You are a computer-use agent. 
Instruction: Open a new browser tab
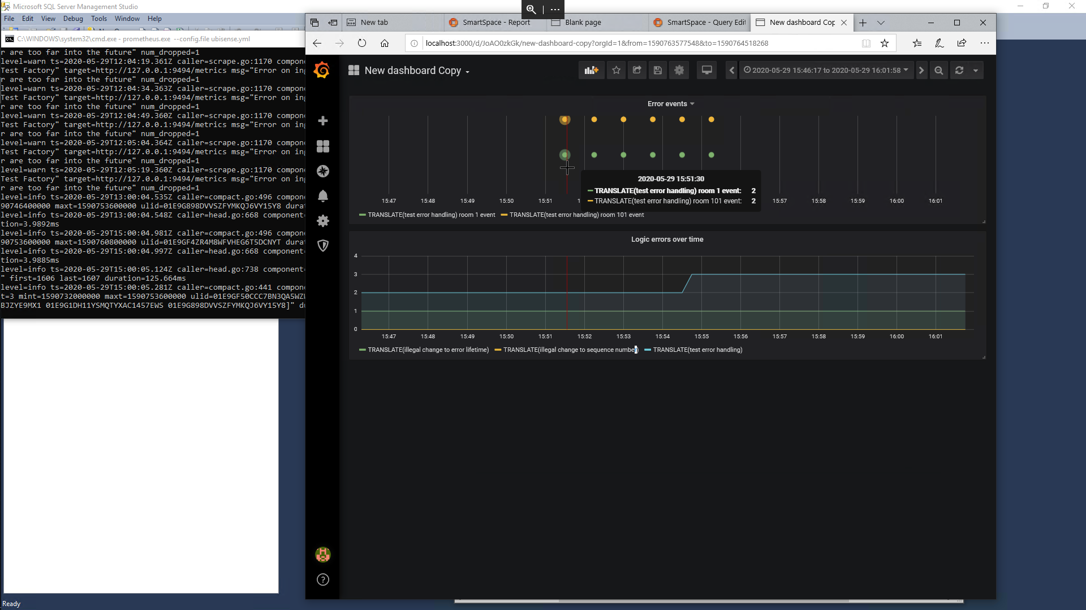click(x=863, y=23)
